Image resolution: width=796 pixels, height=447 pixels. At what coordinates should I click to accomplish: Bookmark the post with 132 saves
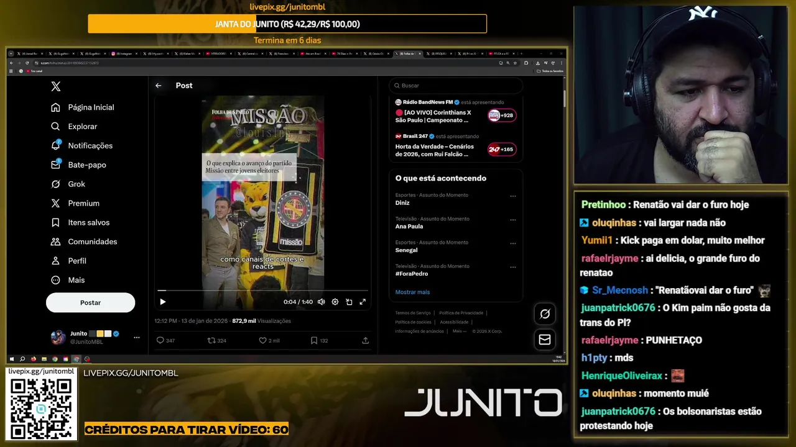[314, 341]
